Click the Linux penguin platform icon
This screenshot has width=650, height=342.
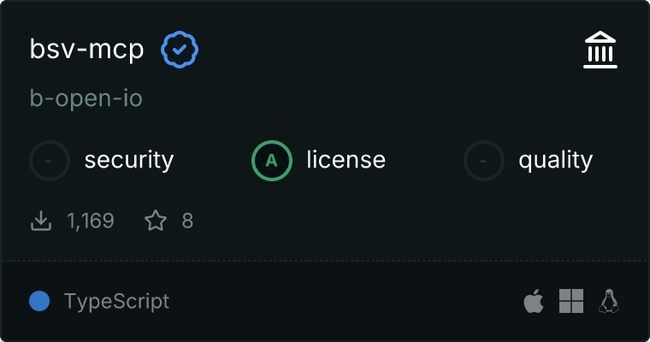(609, 301)
